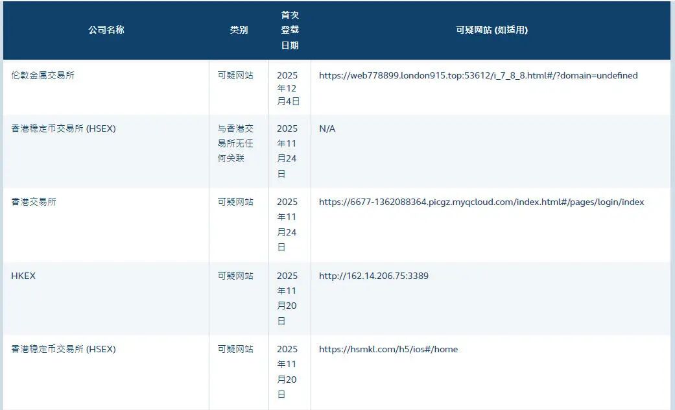Select the 与香港交易所无任何关联 category cell
Screen dimensions: 675x410
(235, 143)
